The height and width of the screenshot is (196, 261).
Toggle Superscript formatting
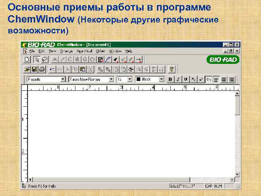pyautogui.click(x=201, y=79)
